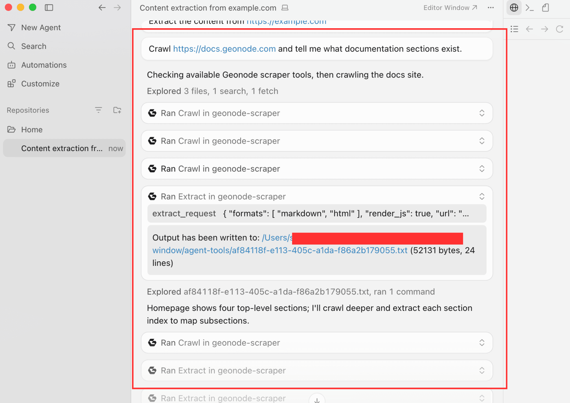Click the New Agent icon
570x403 pixels.
[11, 28]
